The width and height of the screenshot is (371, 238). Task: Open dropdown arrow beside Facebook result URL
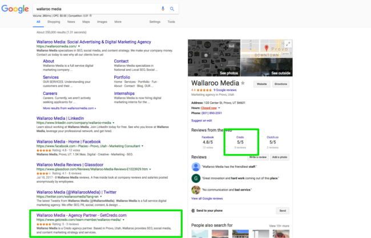pyautogui.click(x=143, y=146)
